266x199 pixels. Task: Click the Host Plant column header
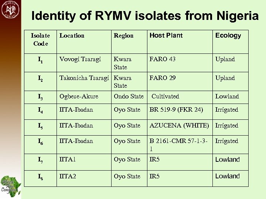click(x=166, y=35)
